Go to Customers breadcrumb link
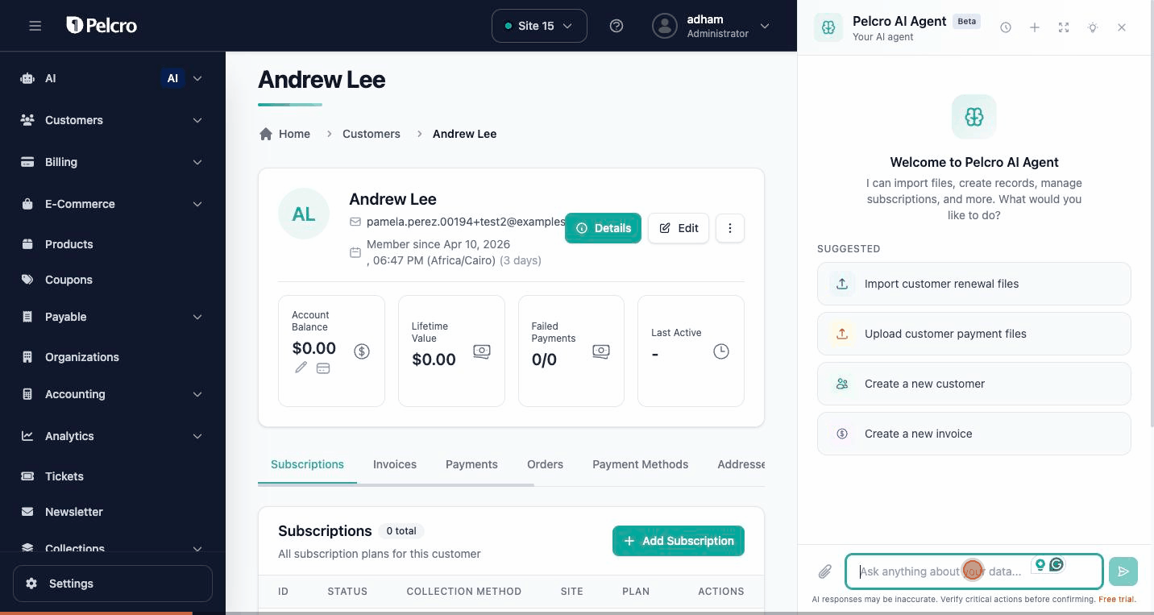1154x615 pixels. (x=372, y=134)
